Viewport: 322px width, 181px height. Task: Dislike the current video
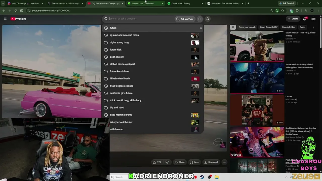tap(167, 162)
